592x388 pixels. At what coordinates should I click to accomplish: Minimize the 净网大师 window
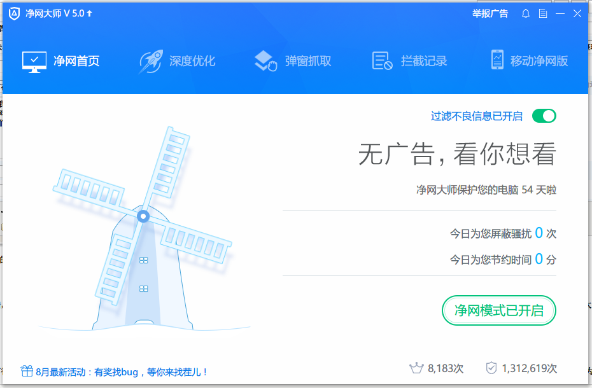pos(560,13)
